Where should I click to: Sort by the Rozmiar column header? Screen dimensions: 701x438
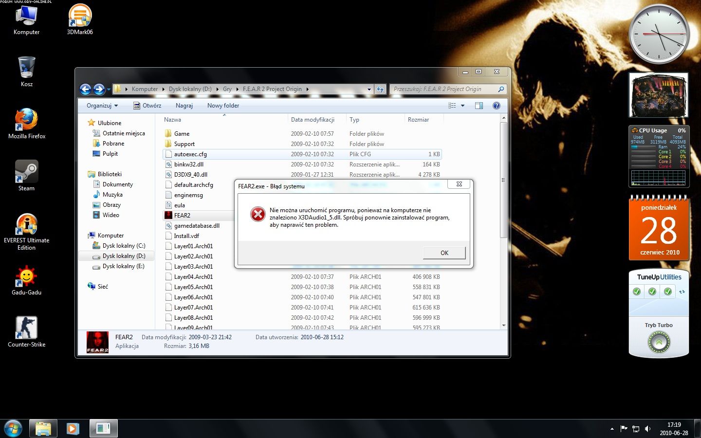pos(423,120)
